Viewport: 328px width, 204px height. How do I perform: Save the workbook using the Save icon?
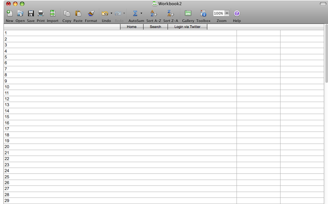[x=31, y=14]
